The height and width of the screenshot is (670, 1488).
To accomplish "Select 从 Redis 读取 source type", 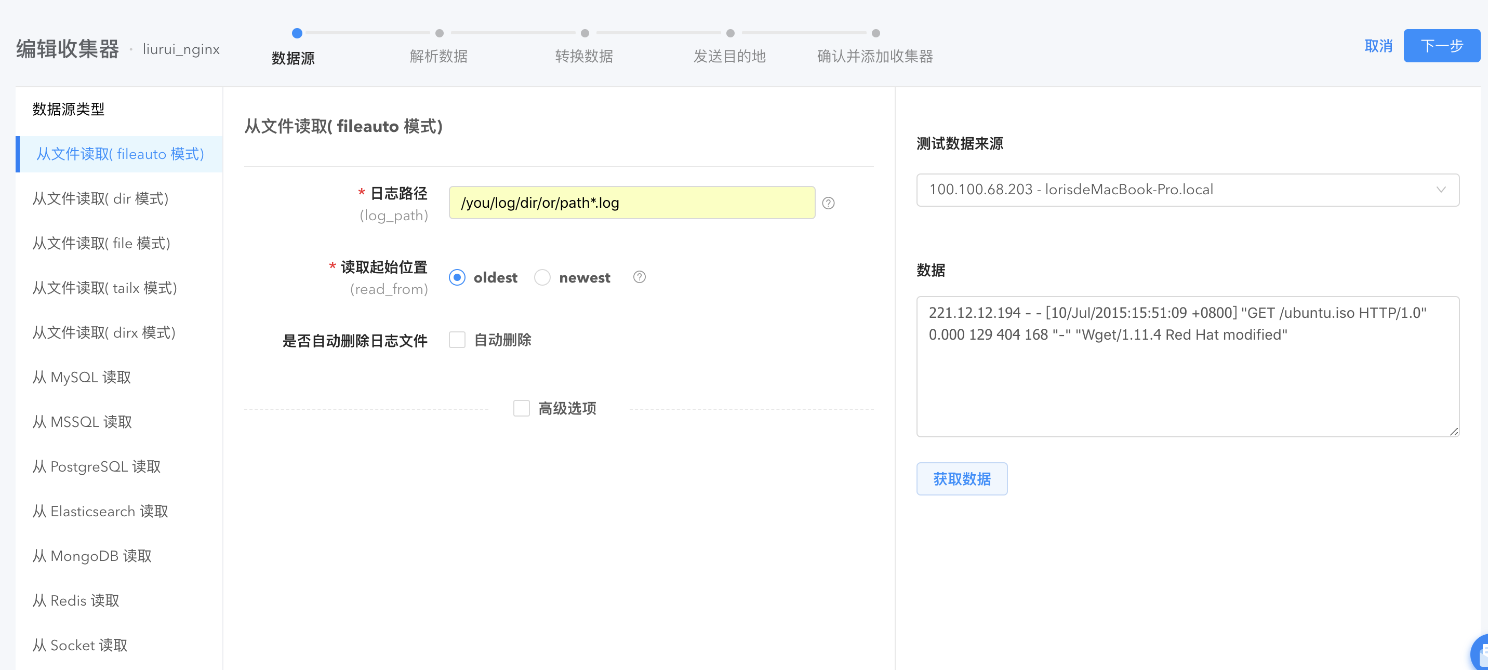I will [x=119, y=600].
